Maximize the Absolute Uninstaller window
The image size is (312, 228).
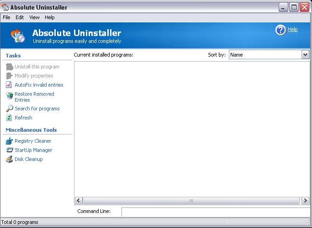[294, 7]
